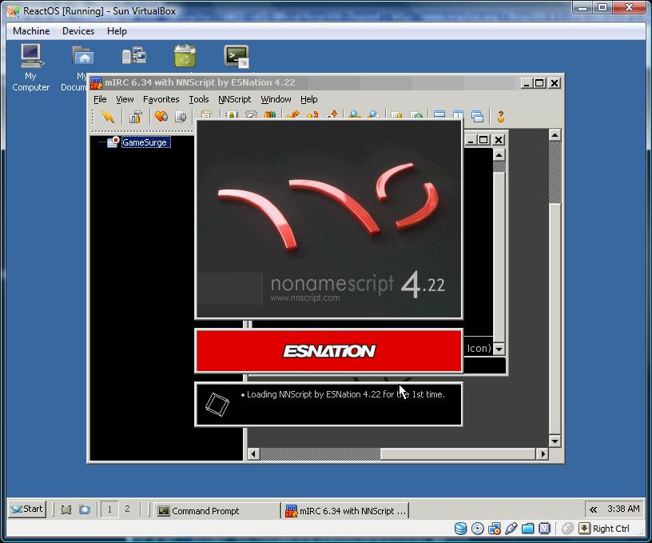Click the horizontal scrollbar right arrow

(x=542, y=454)
